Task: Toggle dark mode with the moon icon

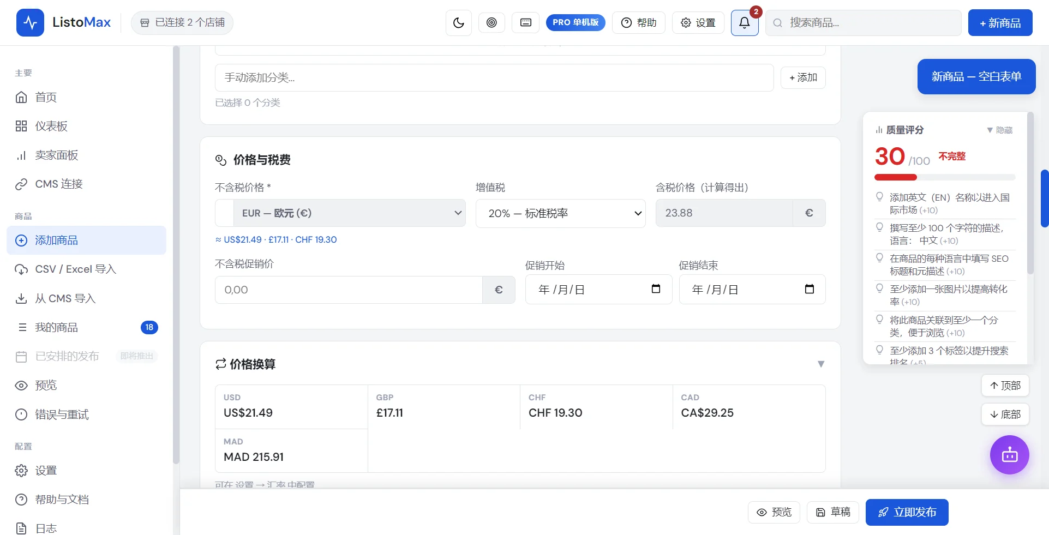Action: click(x=458, y=23)
